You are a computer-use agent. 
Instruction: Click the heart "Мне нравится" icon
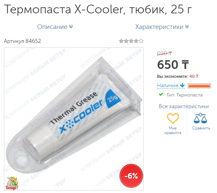pyautogui.click(x=173, y=118)
